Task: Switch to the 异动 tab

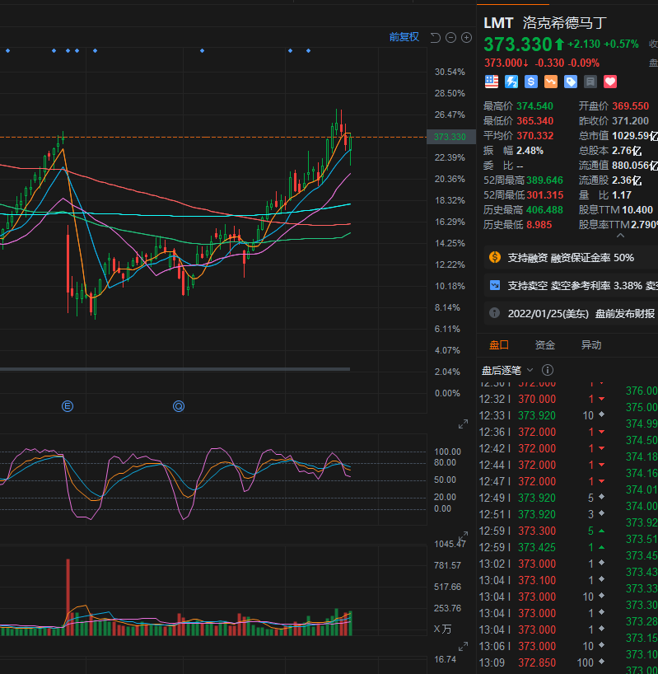Action: [x=591, y=344]
